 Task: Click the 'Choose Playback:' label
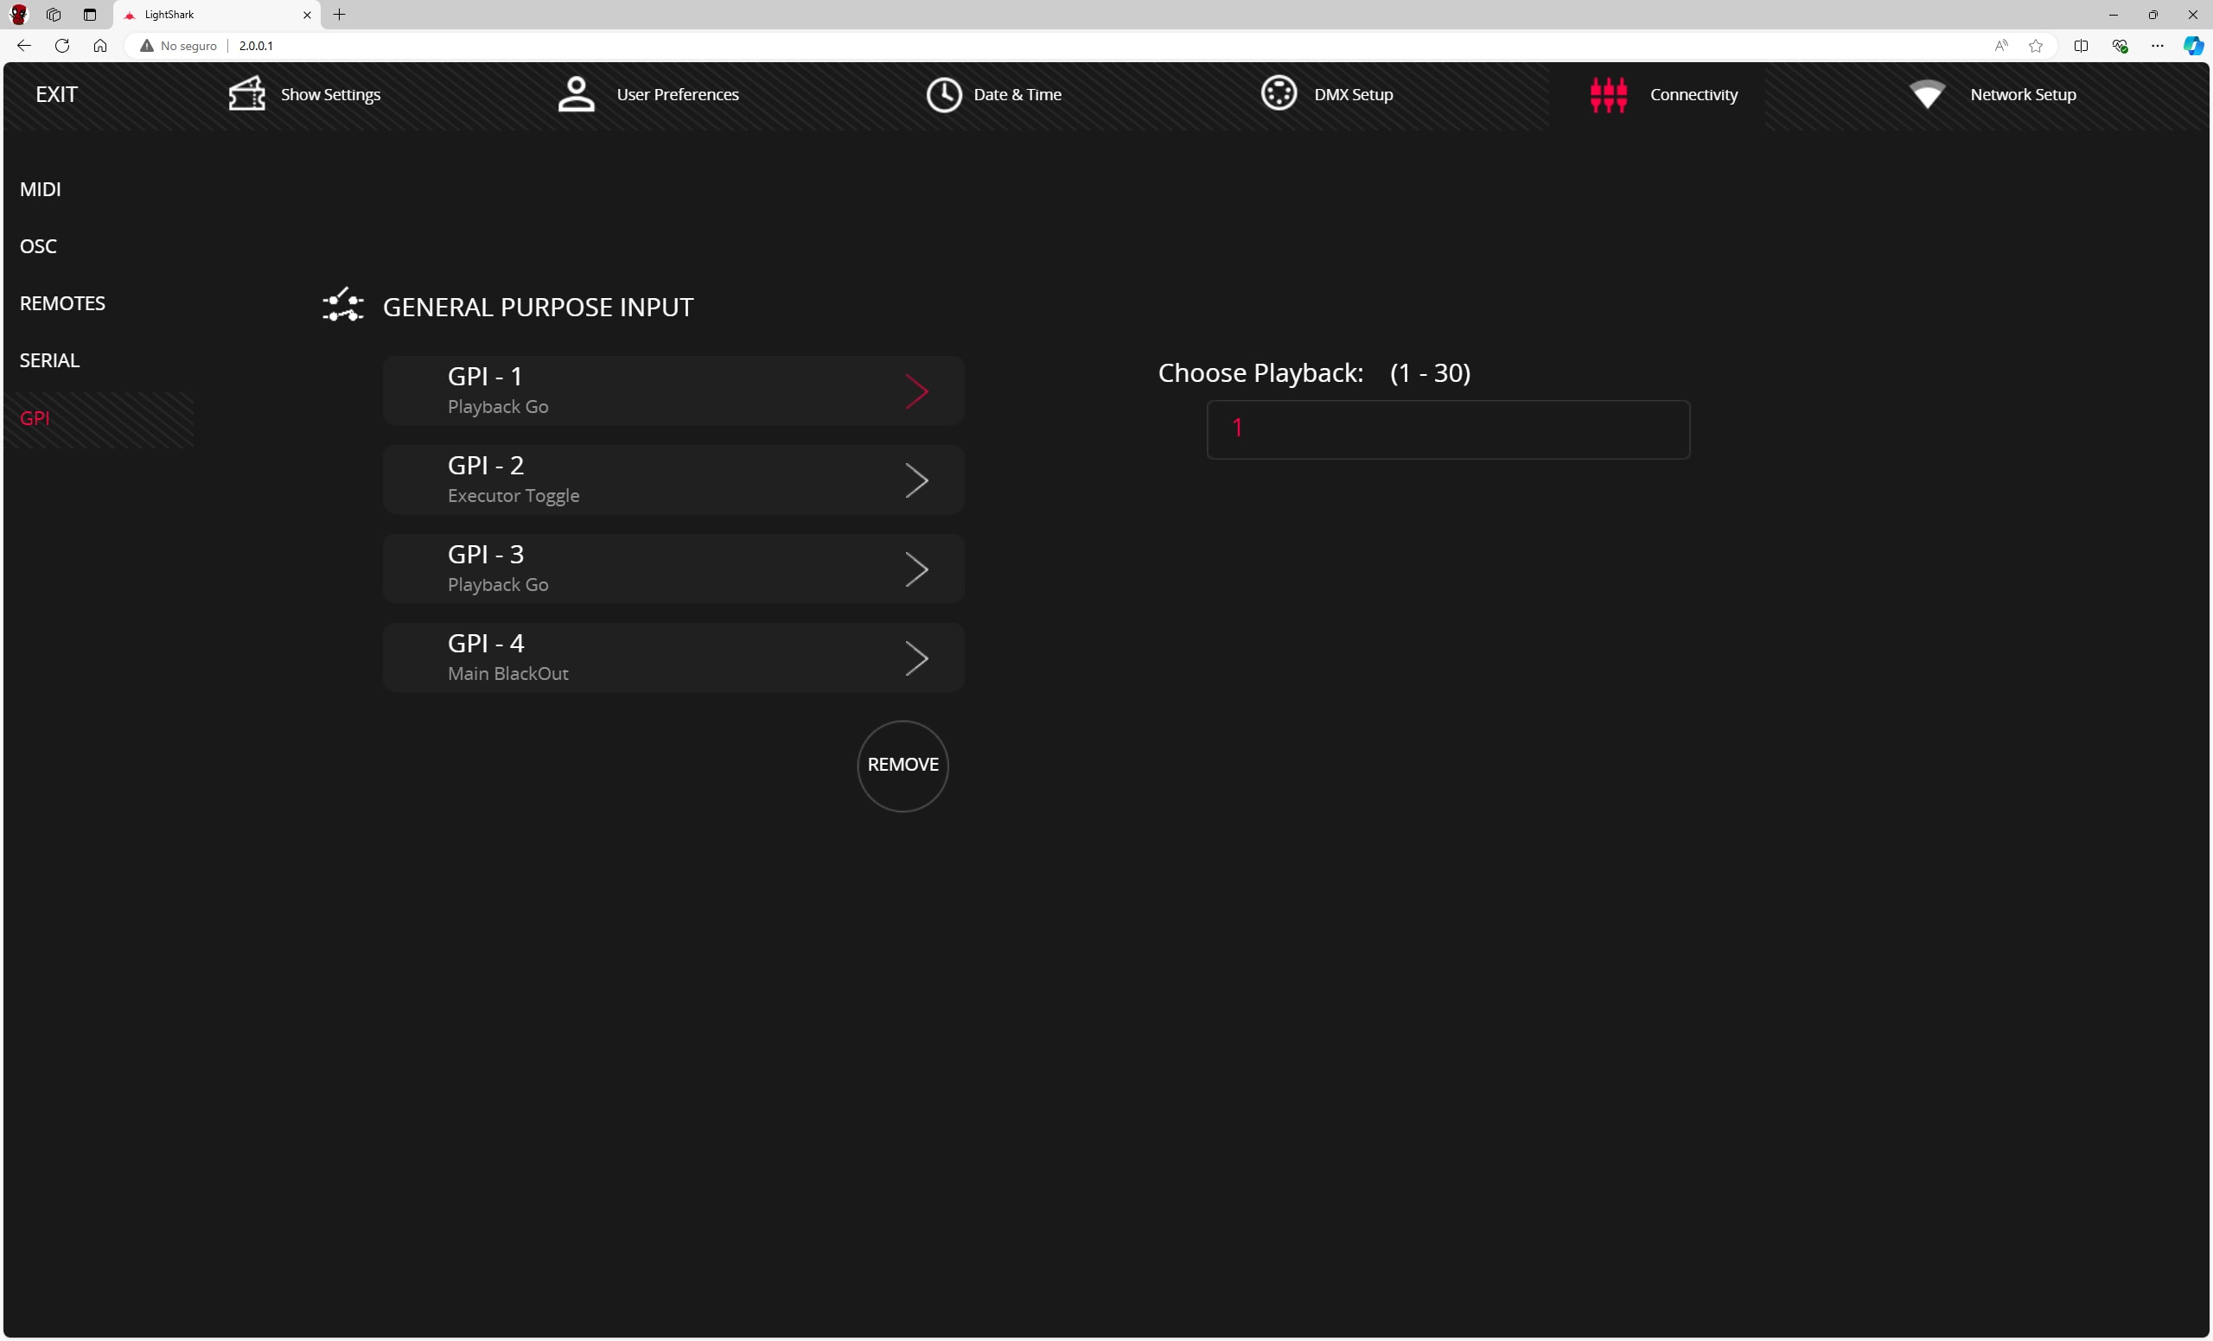click(1260, 372)
